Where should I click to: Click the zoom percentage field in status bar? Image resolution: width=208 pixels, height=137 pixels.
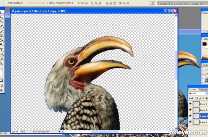point(15,131)
